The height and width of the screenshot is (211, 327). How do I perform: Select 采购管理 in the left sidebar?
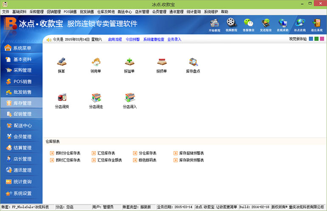[21, 70]
